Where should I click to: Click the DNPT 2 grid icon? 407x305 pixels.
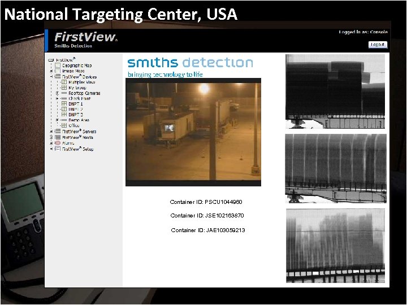(x=64, y=109)
